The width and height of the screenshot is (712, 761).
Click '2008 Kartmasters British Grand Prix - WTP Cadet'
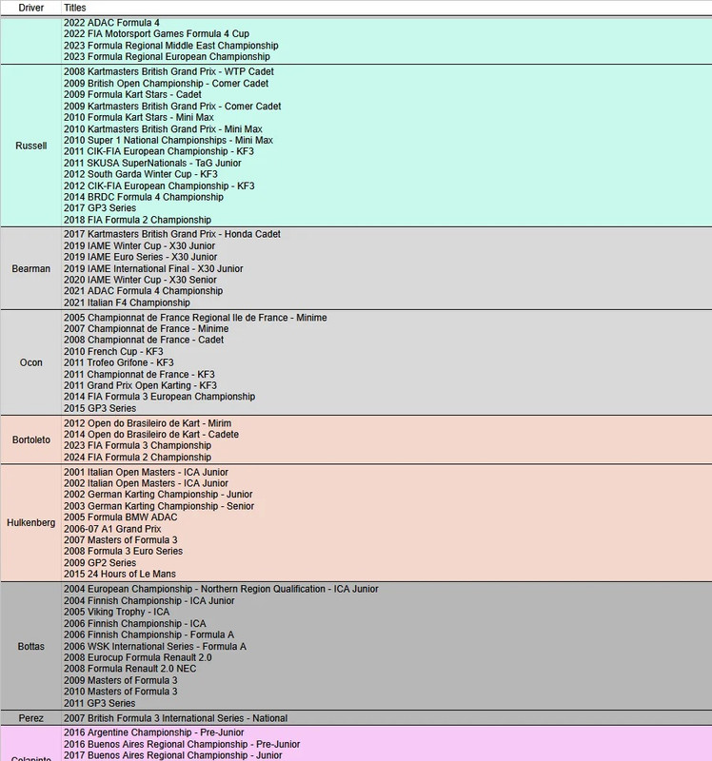(x=168, y=72)
